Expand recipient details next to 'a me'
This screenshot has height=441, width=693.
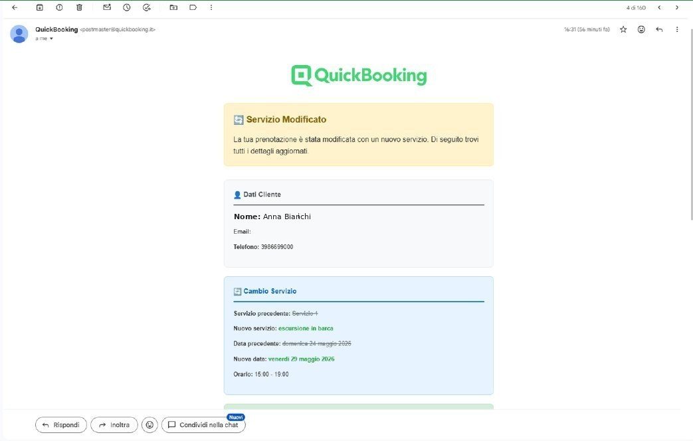pos(51,39)
